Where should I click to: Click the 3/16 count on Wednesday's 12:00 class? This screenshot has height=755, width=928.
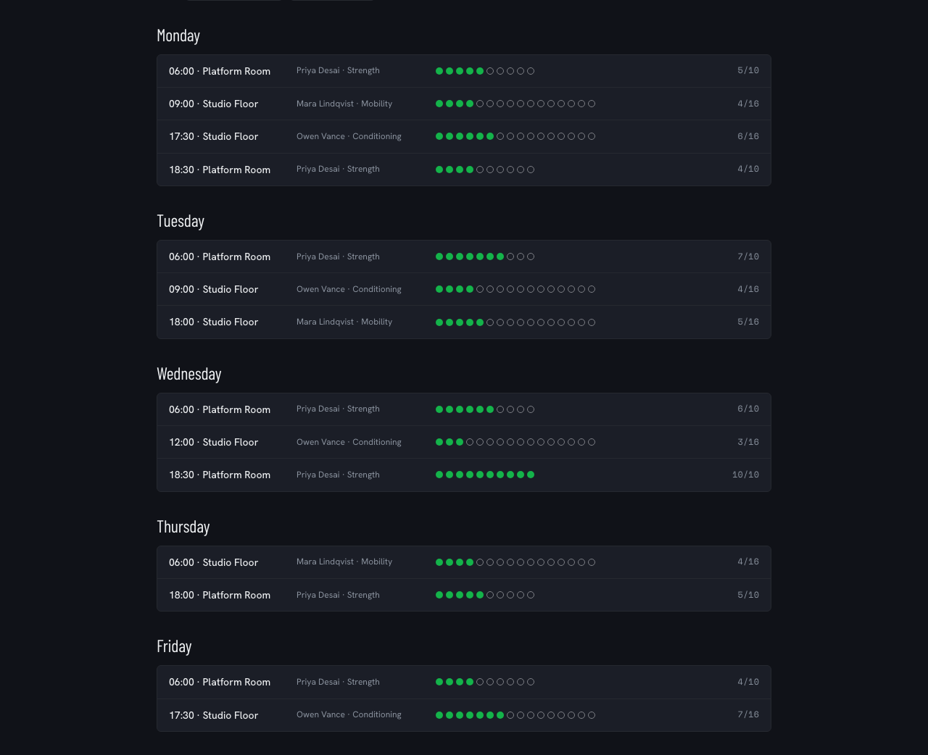tap(748, 442)
